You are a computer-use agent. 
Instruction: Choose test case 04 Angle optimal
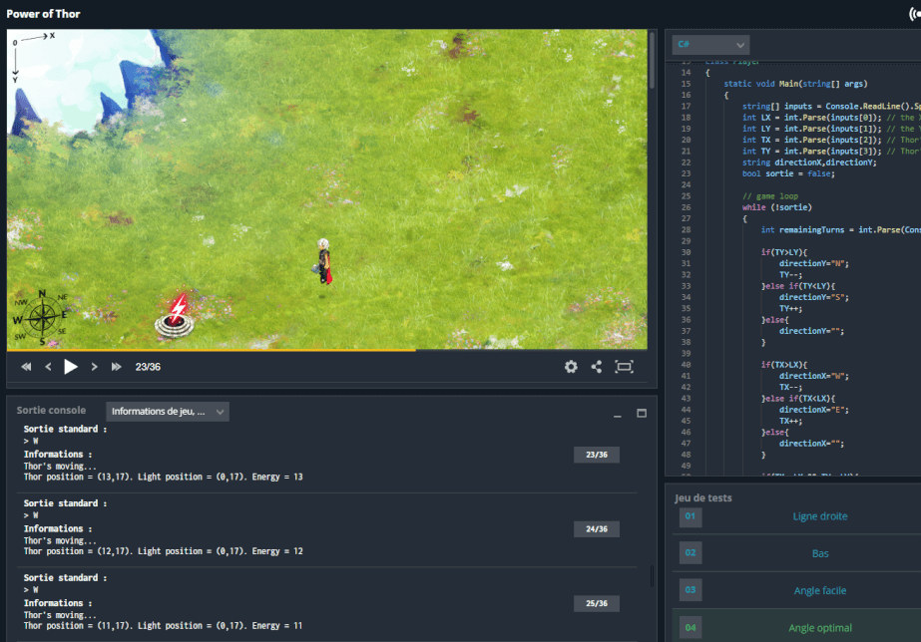tap(820, 628)
